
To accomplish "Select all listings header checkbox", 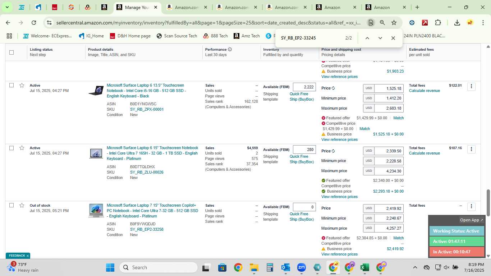I will [x=12, y=52].
